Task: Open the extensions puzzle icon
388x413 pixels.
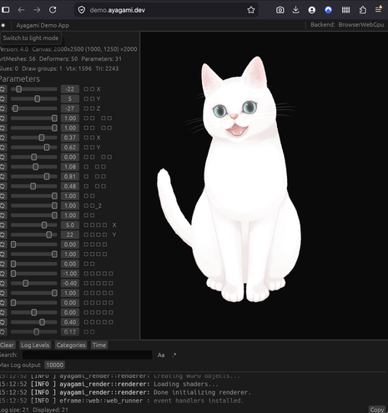Action: point(362,10)
